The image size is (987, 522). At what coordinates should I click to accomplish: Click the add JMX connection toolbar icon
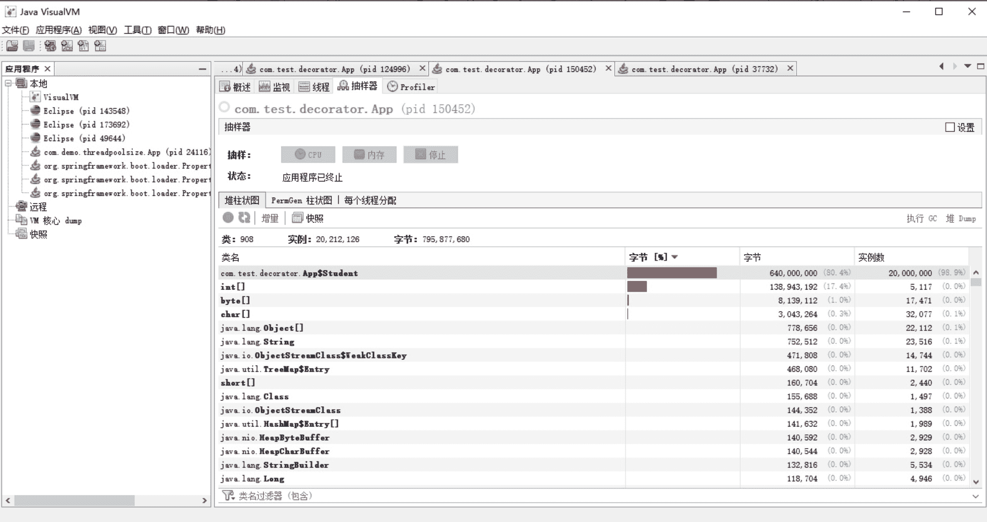point(67,46)
